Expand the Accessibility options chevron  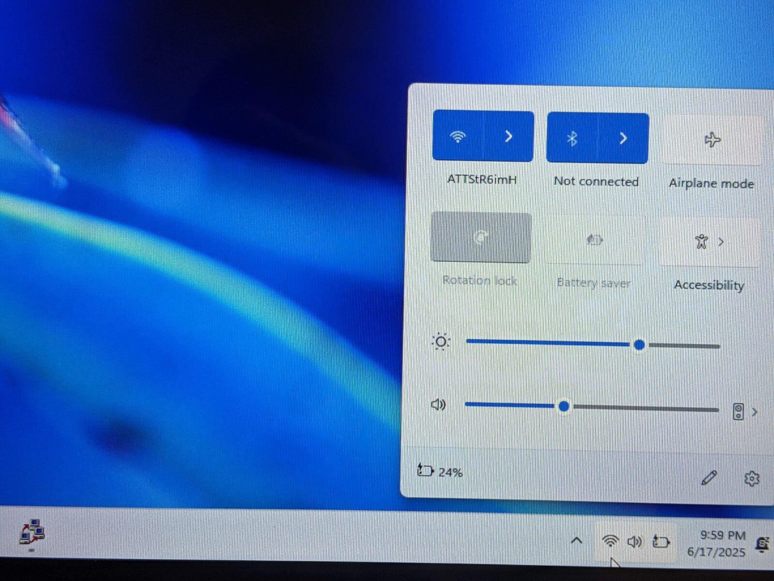[721, 242]
